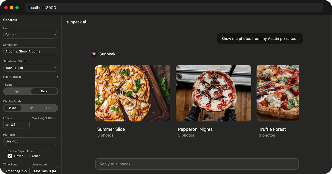Viewport: 332px width, 174px height.
Task: Enable the Hover capability checkbox
Action: click(x=10, y=156)
